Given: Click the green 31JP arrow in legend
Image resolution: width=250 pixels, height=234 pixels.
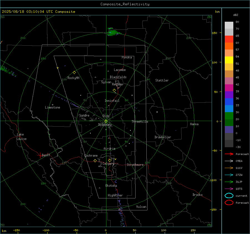Looking at the screenshot, I should click(x=229, y=182).
